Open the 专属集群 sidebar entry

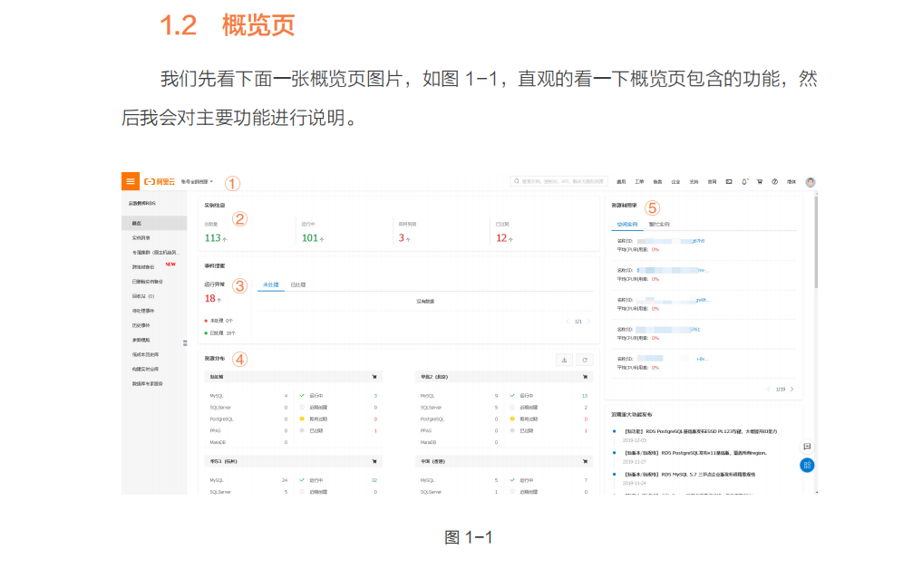pyautogui.click(x=154, y=252)
